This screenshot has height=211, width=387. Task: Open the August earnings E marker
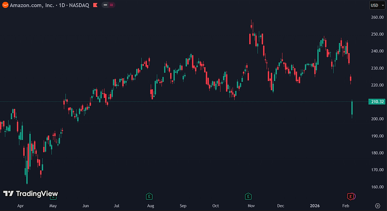149,196
